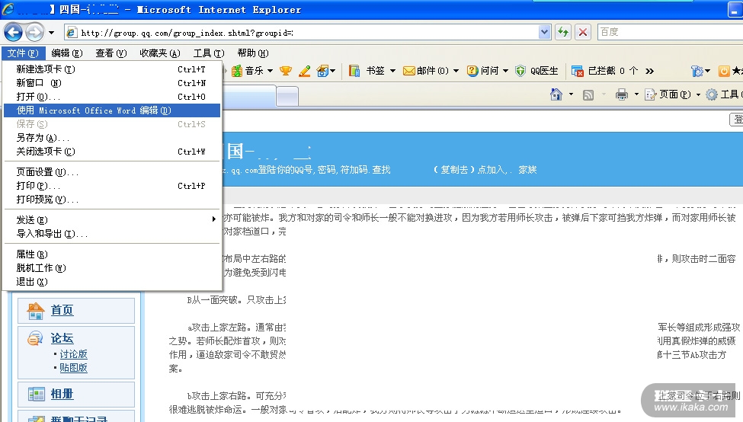This screenshot has width=743, height=422.
Task: Open the 首页 sidebar link
Action: pyautogui.click(x=62, y=310)
